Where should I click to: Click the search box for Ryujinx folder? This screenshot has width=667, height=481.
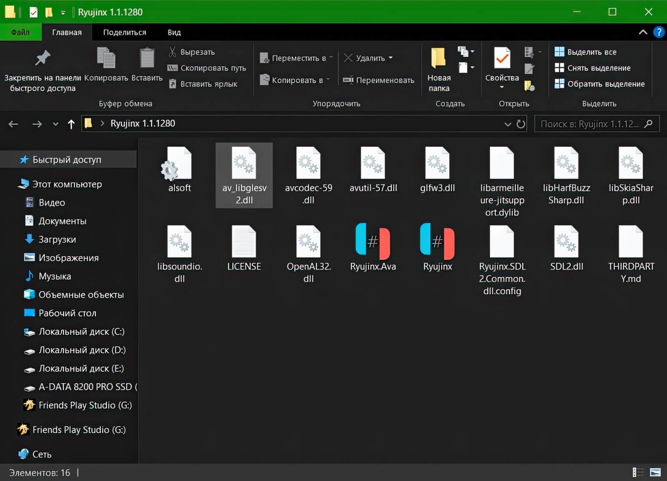tap(590, 124)
